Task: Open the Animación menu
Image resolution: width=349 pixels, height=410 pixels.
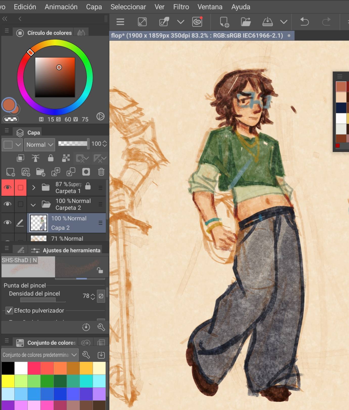Action: [x=61, y=7]
